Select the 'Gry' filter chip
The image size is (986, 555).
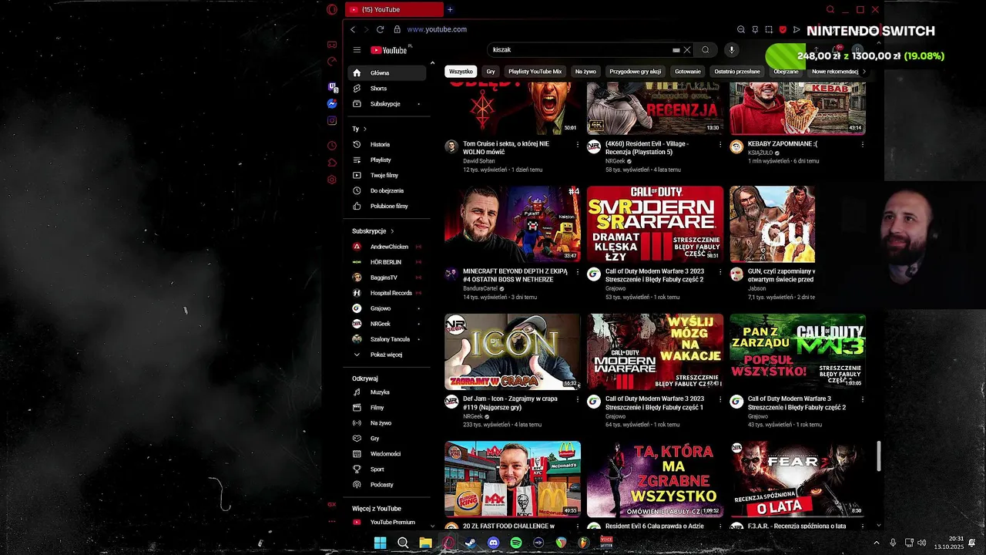[x=491, y=72]
